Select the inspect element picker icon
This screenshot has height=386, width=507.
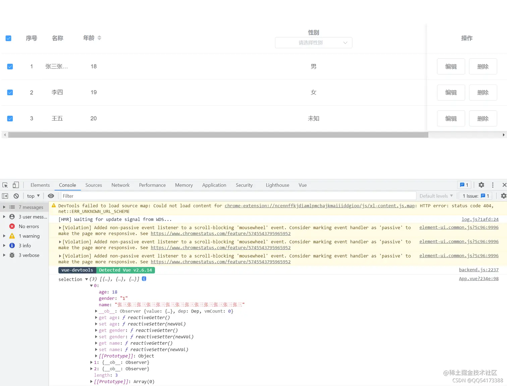5,185
